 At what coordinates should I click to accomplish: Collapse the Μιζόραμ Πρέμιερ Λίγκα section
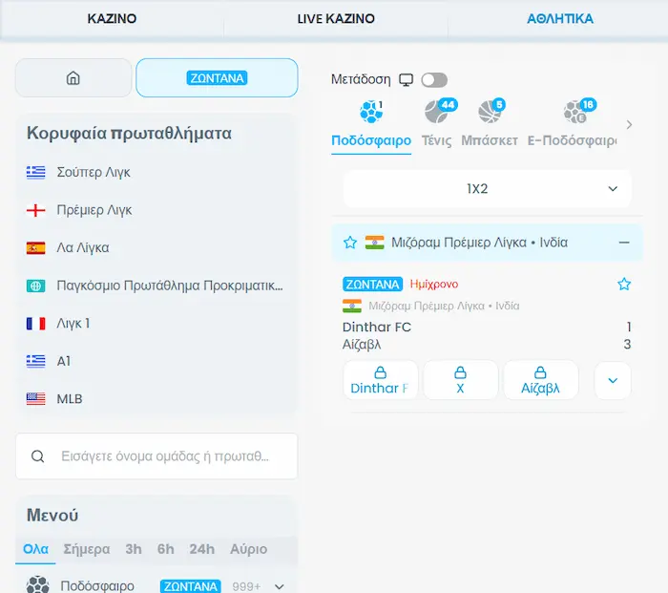[624, 243]
